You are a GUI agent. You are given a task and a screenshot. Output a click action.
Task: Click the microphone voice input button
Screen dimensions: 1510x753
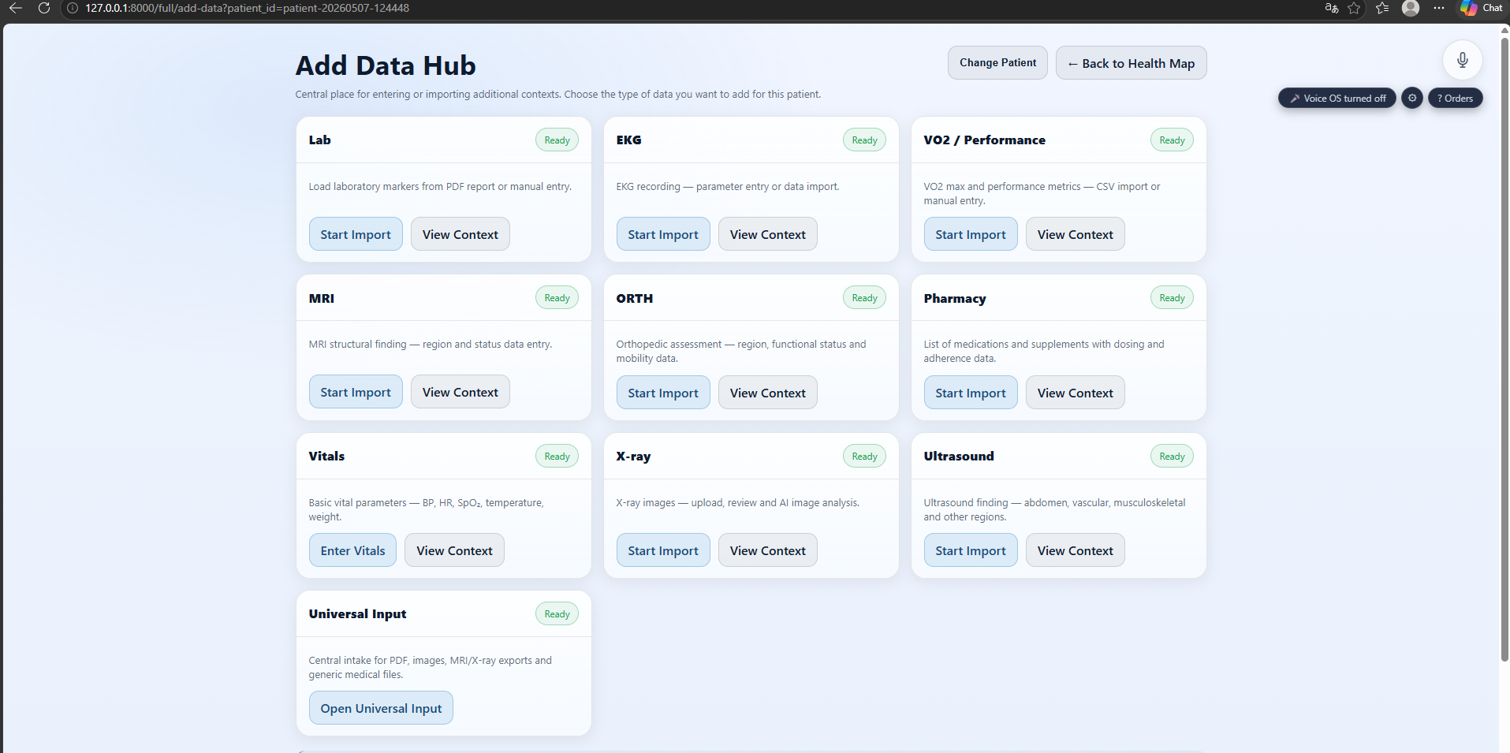point(1462,60)
